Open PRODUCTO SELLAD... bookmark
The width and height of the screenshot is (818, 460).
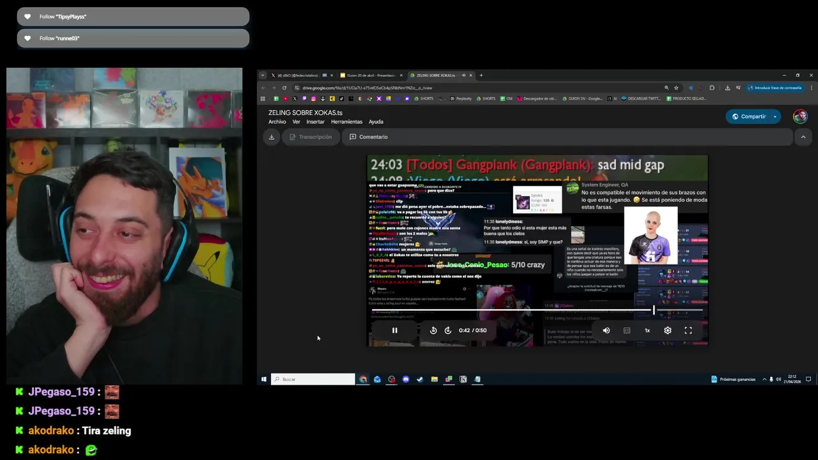click(686, 98)
